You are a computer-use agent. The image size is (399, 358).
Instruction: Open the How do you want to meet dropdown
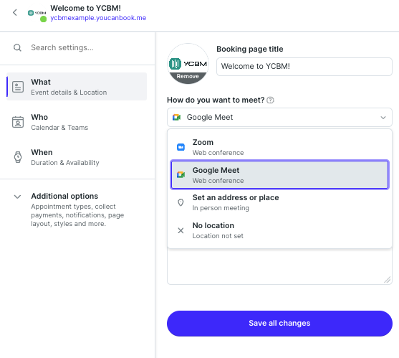[x=279, y=118]
